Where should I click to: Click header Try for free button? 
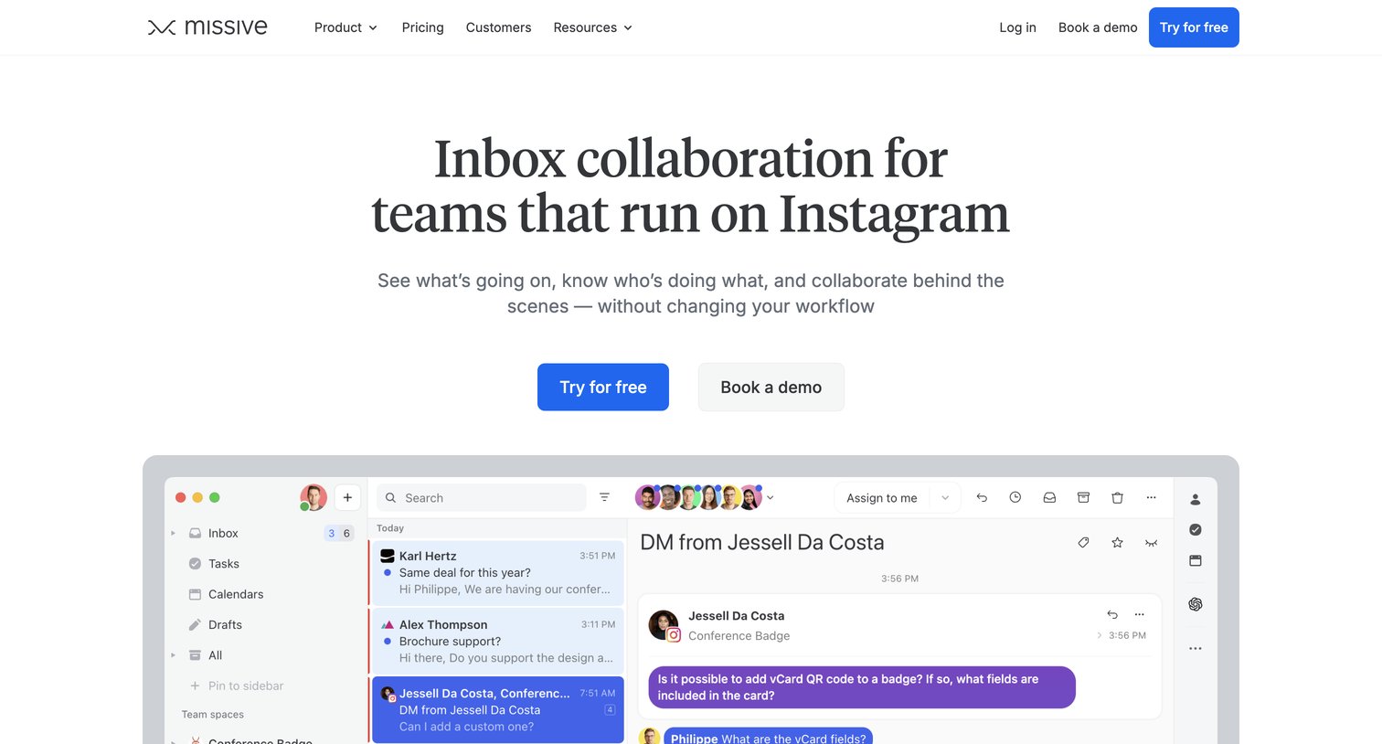tap(1194, 27)
